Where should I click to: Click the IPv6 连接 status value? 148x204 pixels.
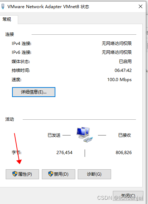click(x=117, y=52)
